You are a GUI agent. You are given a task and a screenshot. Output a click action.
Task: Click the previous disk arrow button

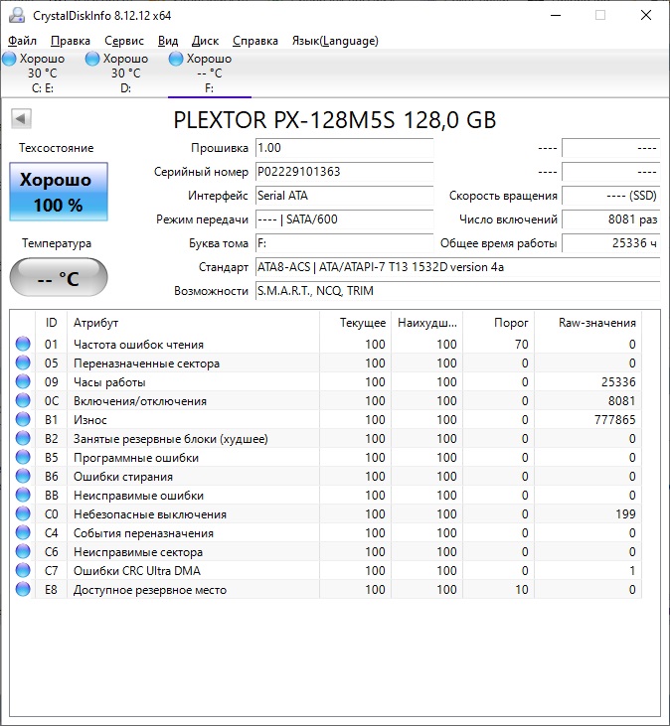tap(21, 118)
